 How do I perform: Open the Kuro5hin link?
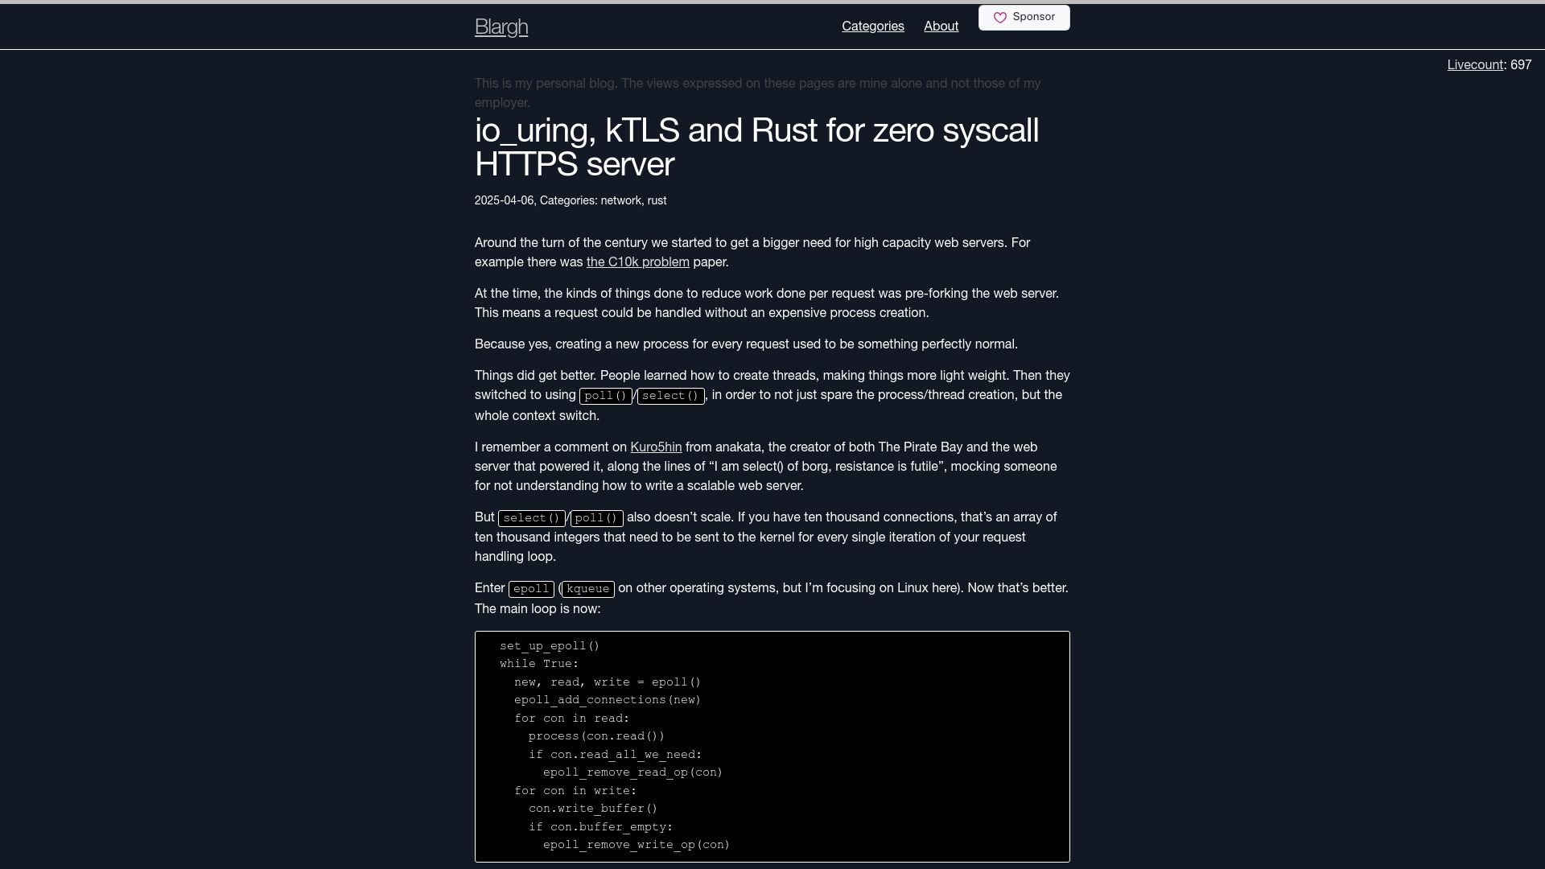click(656, 447)
